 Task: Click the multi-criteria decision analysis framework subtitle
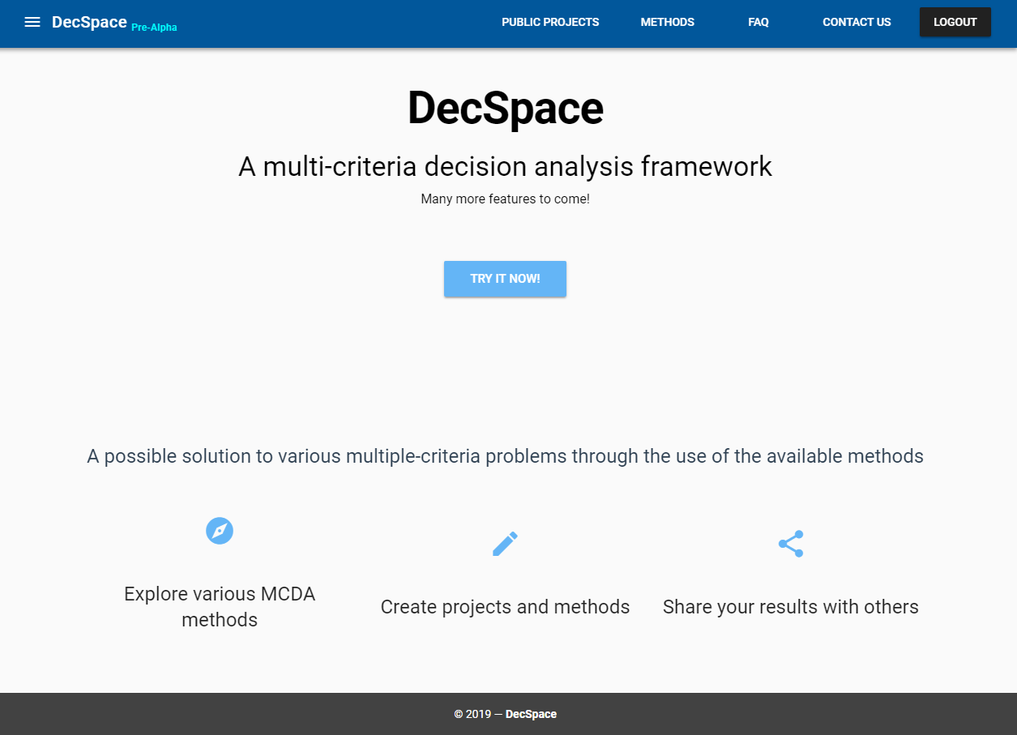[505, 166]
